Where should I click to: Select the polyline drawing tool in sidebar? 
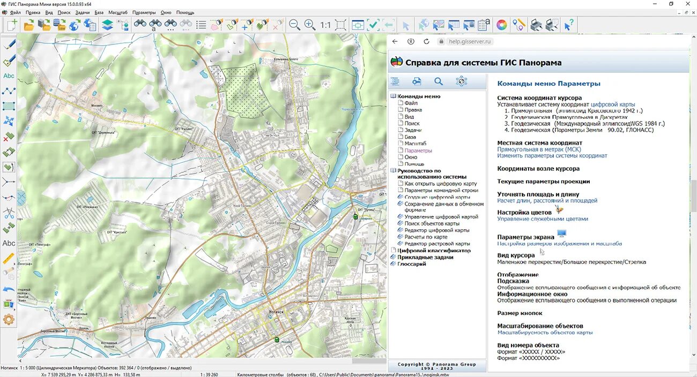pyautogui.click(x=9, y=91)
